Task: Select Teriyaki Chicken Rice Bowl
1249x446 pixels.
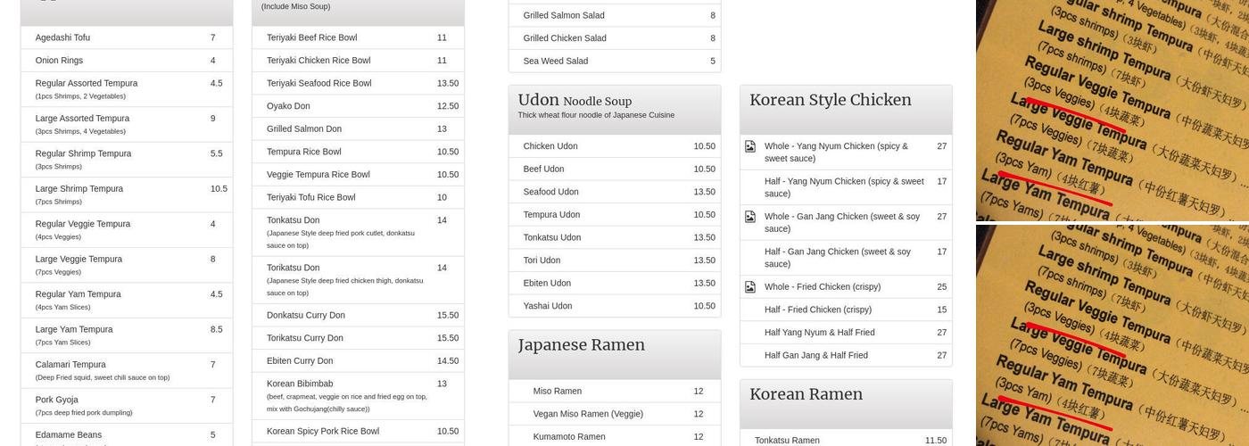Action: (358, 61)
